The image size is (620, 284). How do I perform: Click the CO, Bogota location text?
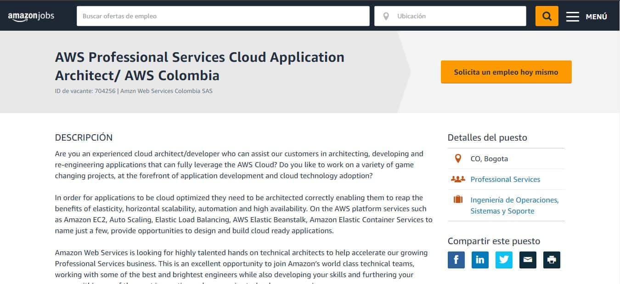(x=489, y=158)
